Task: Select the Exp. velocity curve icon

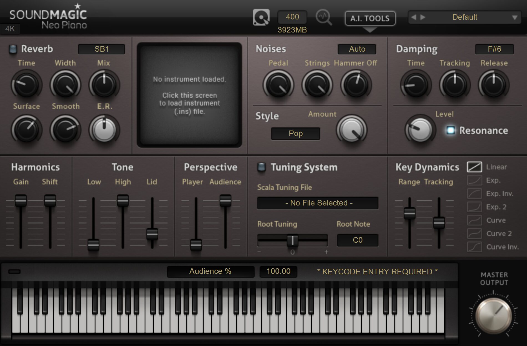Action: point(474,180)
